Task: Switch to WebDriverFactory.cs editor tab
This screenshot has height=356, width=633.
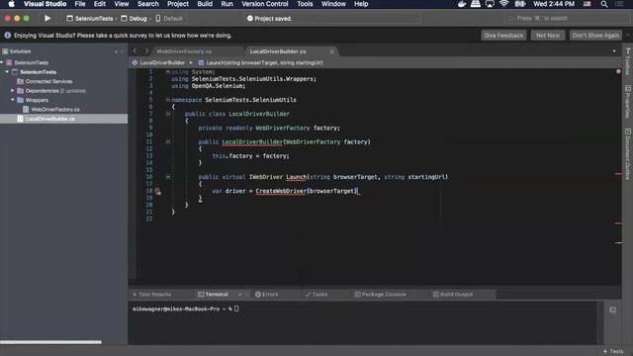Action: pyautogui.click(x=184, y=51)
